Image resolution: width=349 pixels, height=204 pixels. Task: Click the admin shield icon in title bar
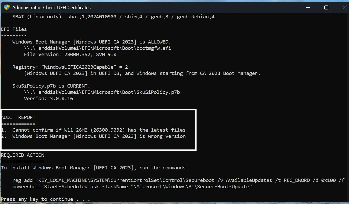(x=7, y=7)
